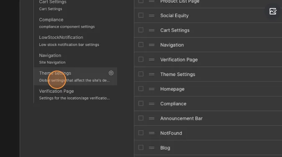Grab the drag handle beside Navigation row
Screen dimensions: 282x157
tap(151, 45)
